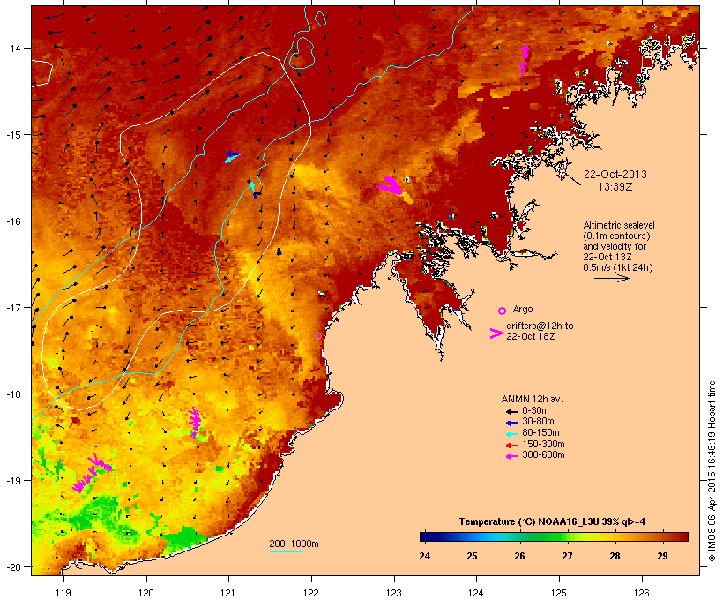Select the time label 13:39Z
The image size is (723, 600).
[x=615, y=187]
